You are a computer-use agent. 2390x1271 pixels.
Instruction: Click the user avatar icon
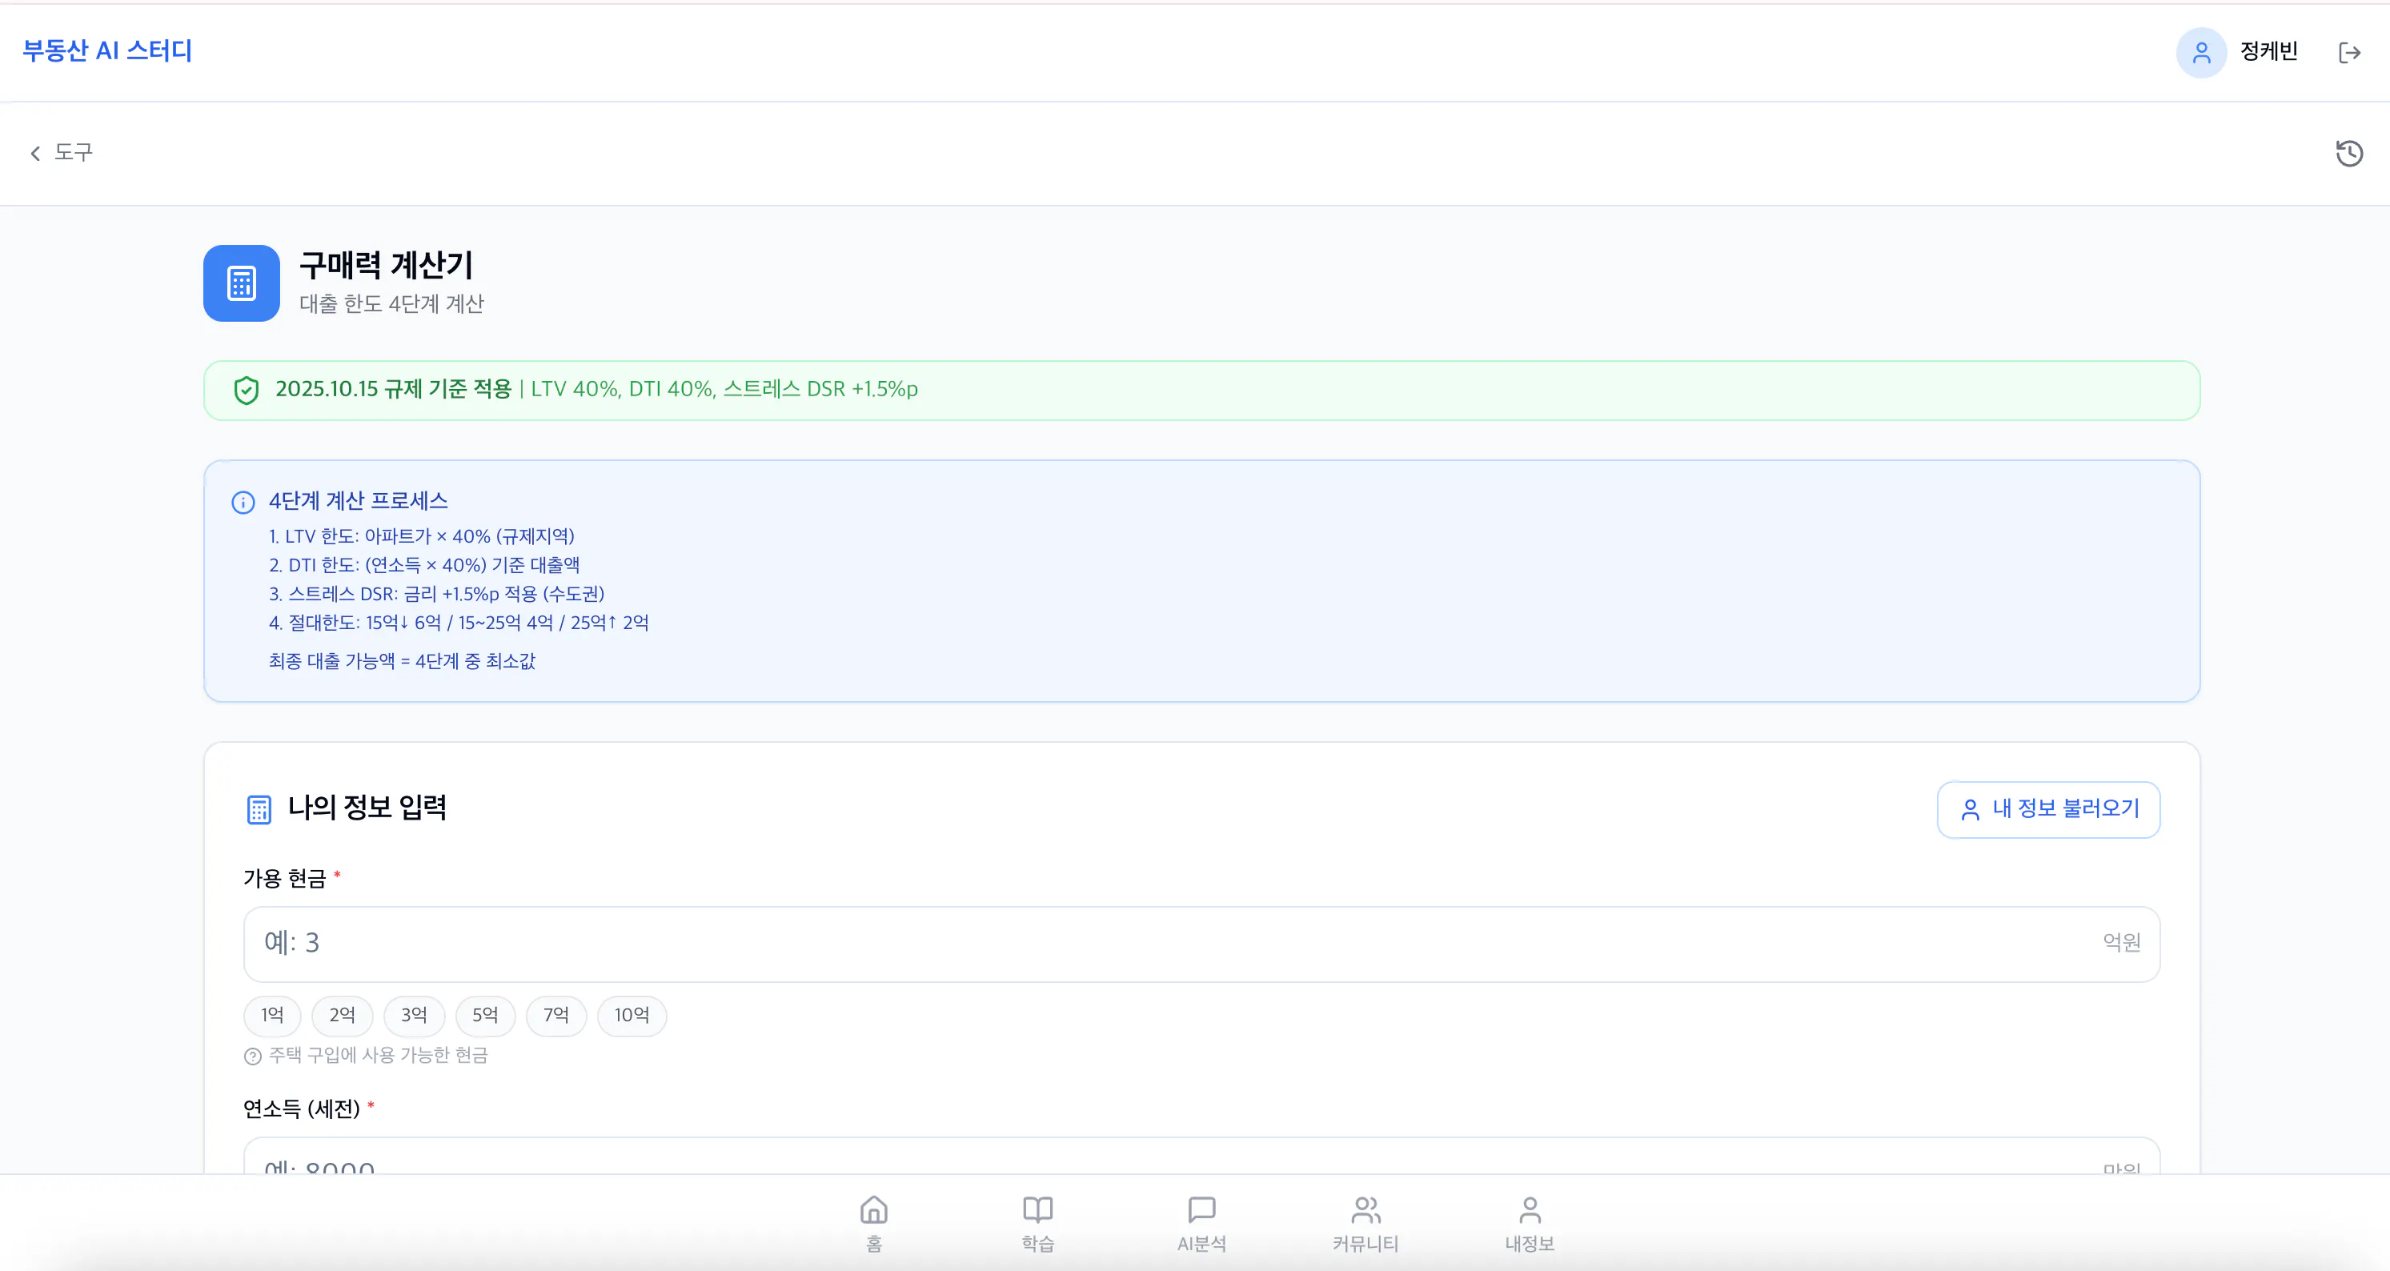click(x=2201, y=53)
